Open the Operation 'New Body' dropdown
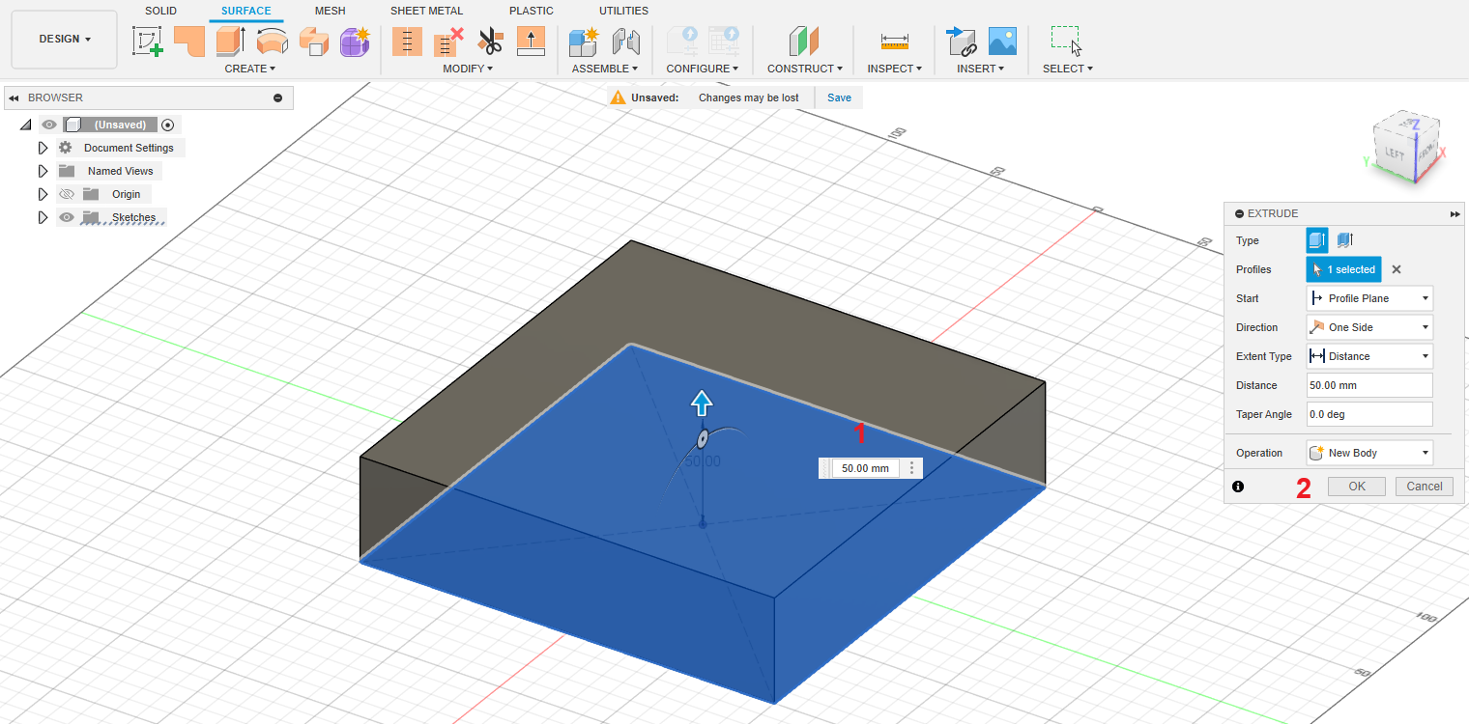The width and height of the screenshot is (1469, 724). [1369, 453]
